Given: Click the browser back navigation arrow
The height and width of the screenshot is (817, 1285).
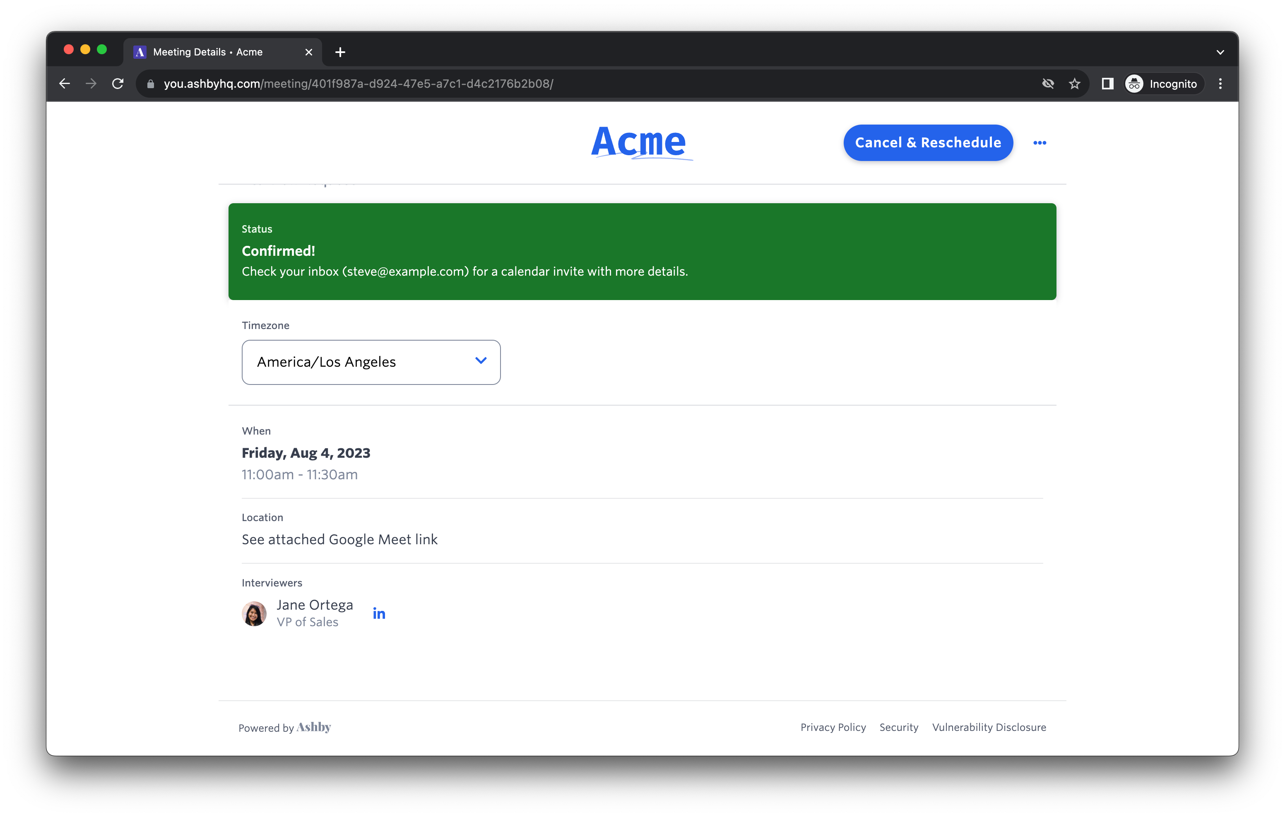Looking at the screenshot, I should [x=64, y=83].
